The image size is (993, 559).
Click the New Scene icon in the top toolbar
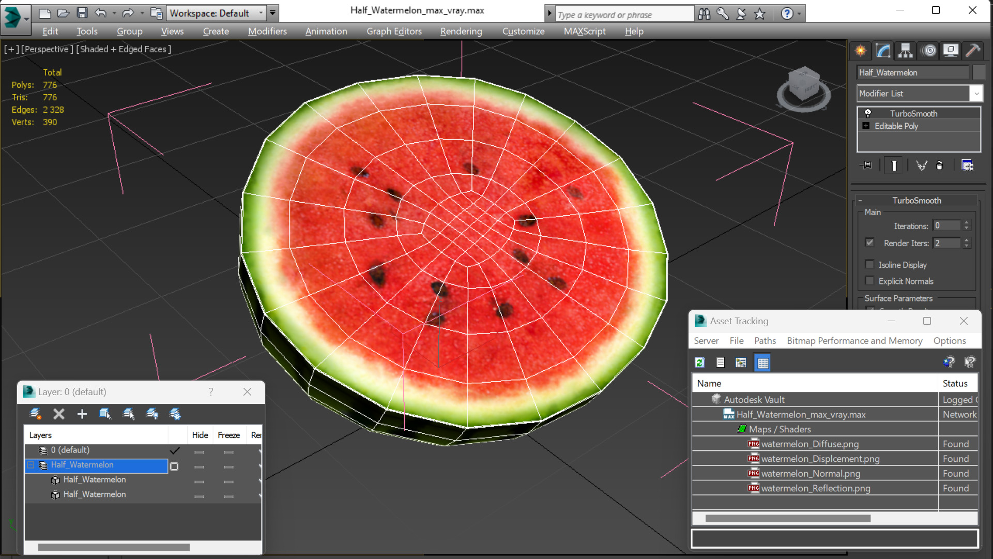(45, 13)
